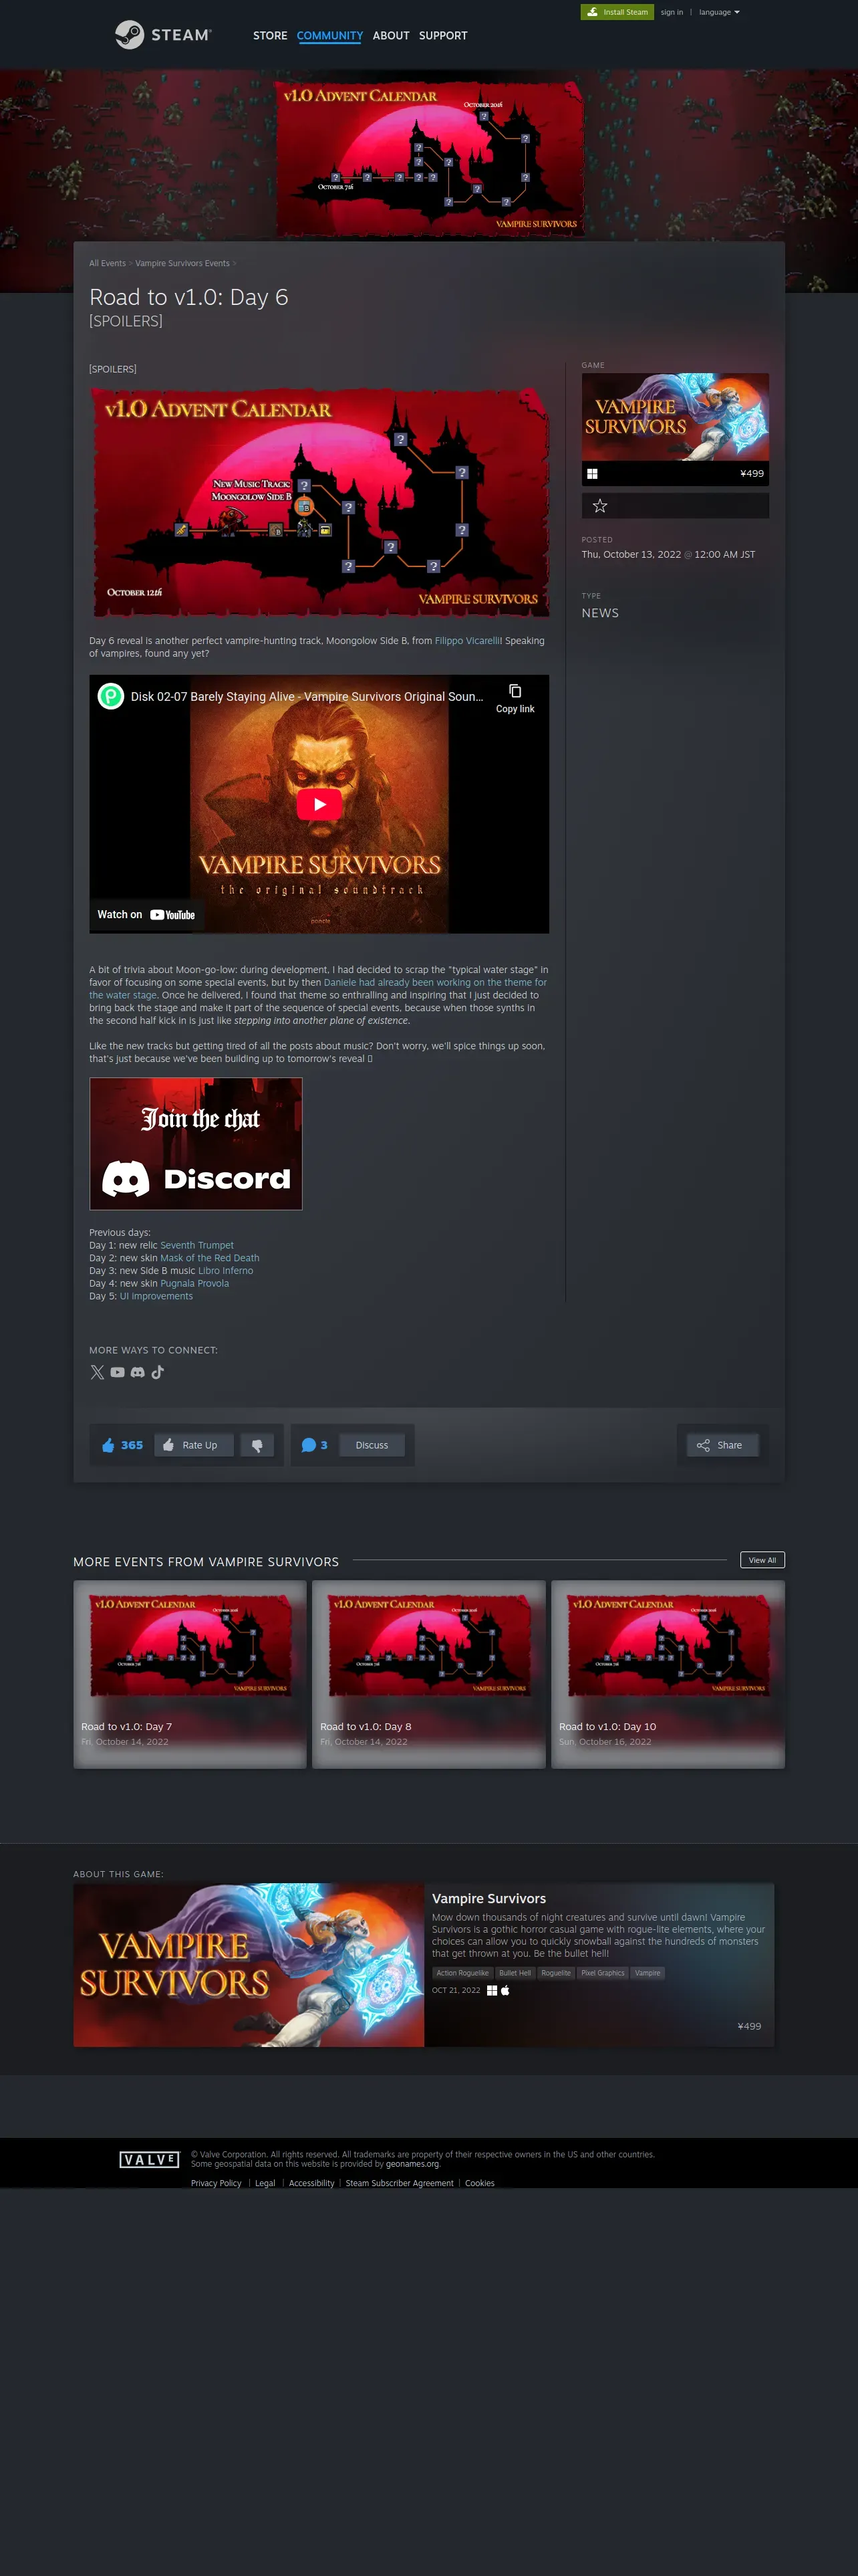
Task: Open the sign in link
Action: 671,12
